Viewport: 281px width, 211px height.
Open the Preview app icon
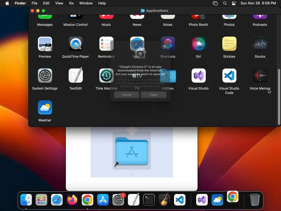point(45,44)
